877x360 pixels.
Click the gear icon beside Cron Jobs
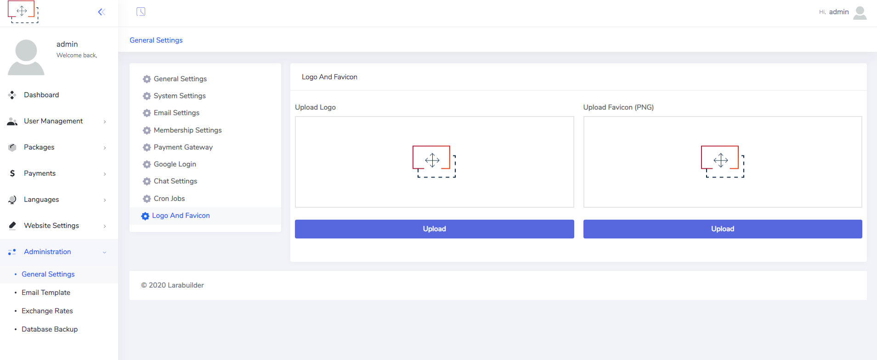click(147, 199)
